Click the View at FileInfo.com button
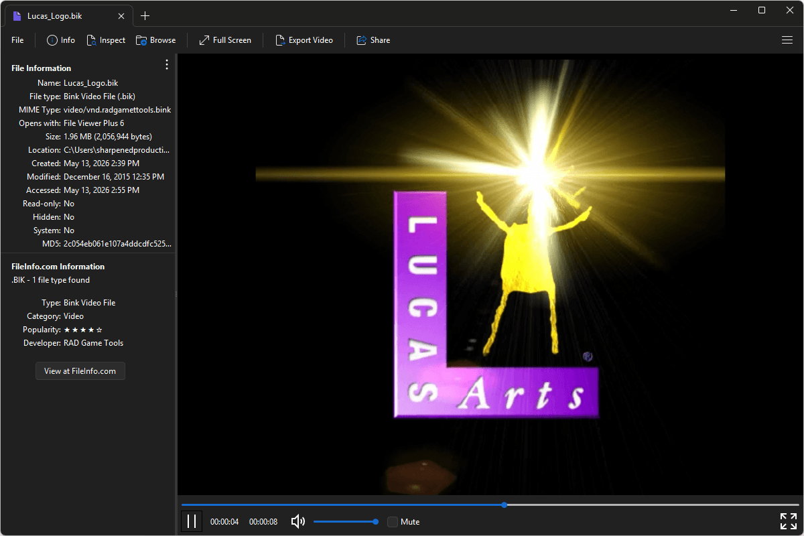 80,371
